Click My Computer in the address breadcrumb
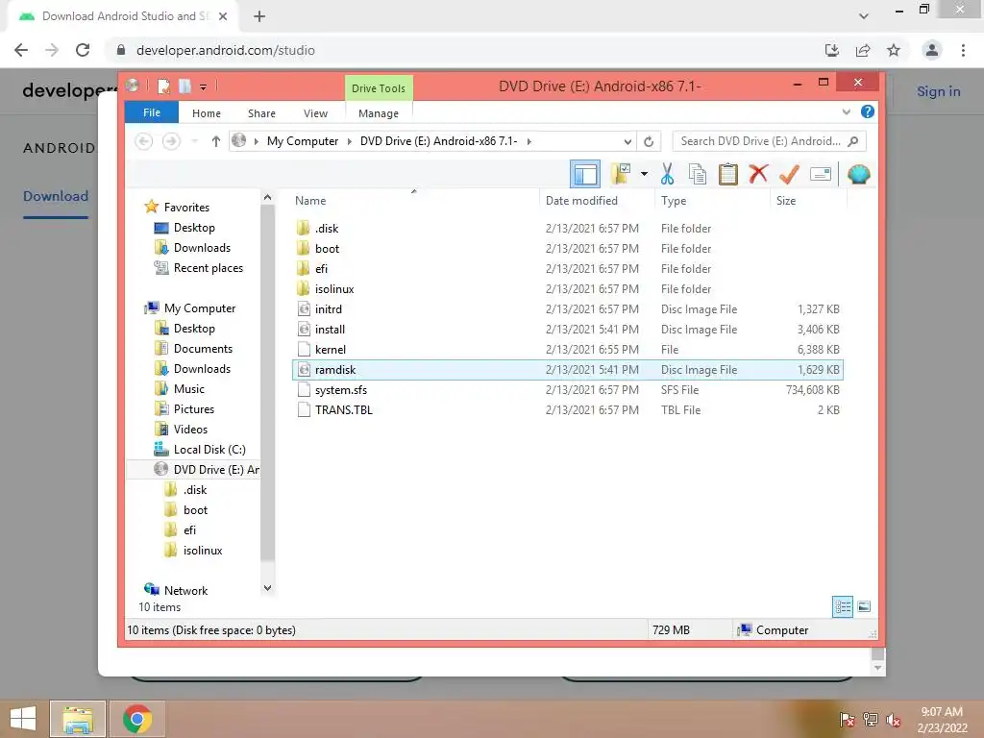This screenshot has height=738, width=984. [x=303, y=141]
